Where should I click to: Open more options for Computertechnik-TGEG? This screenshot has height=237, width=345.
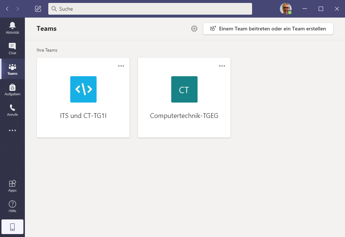click(x=222, y=66)
